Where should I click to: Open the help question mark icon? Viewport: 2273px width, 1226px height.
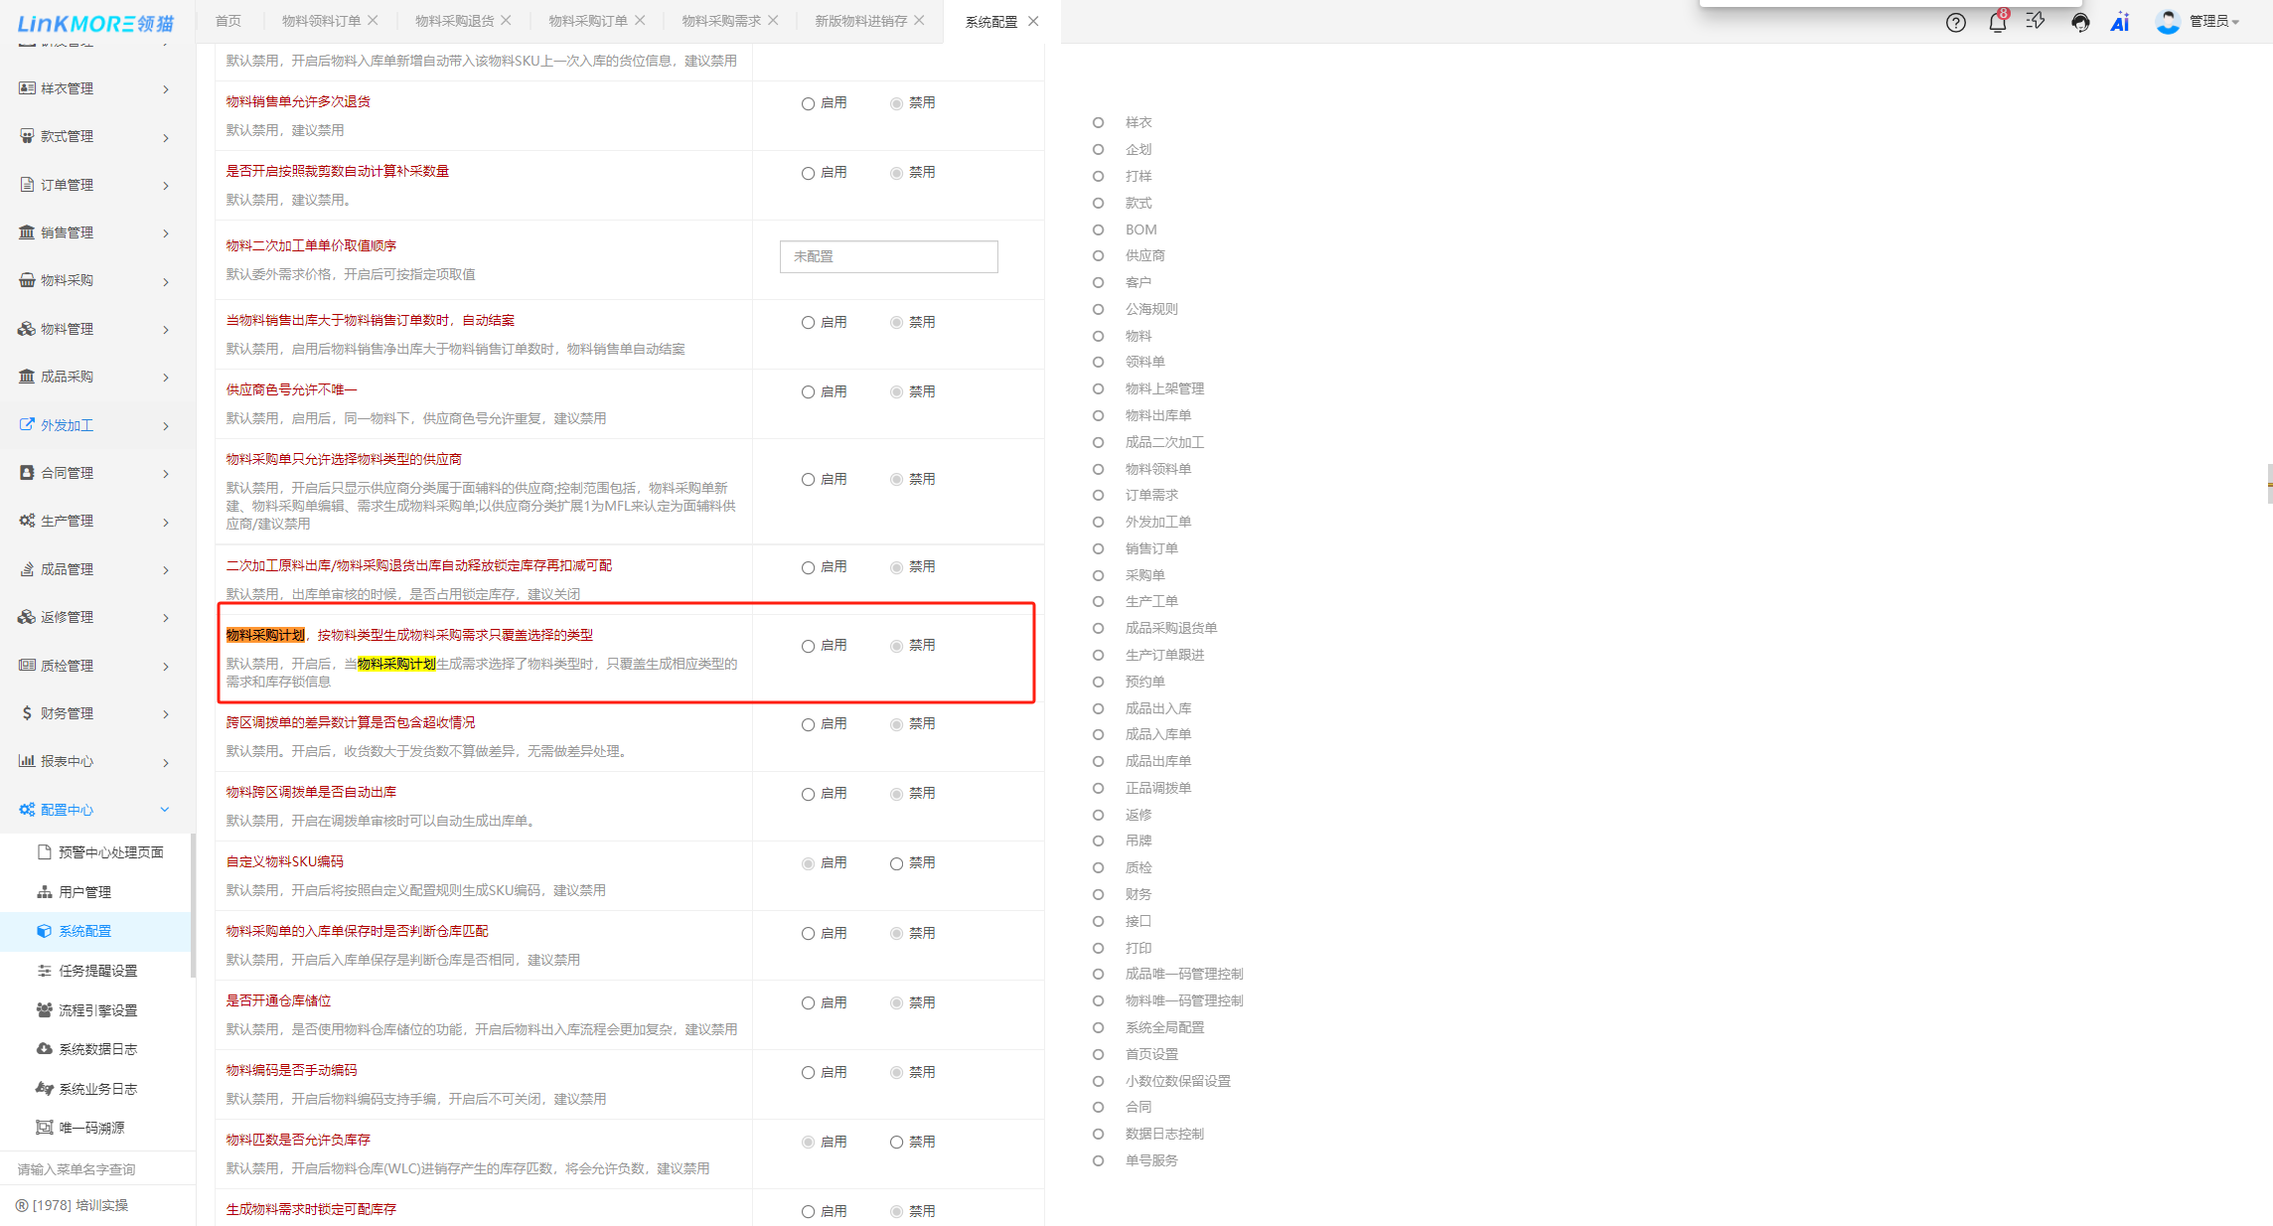(1955, 22)
